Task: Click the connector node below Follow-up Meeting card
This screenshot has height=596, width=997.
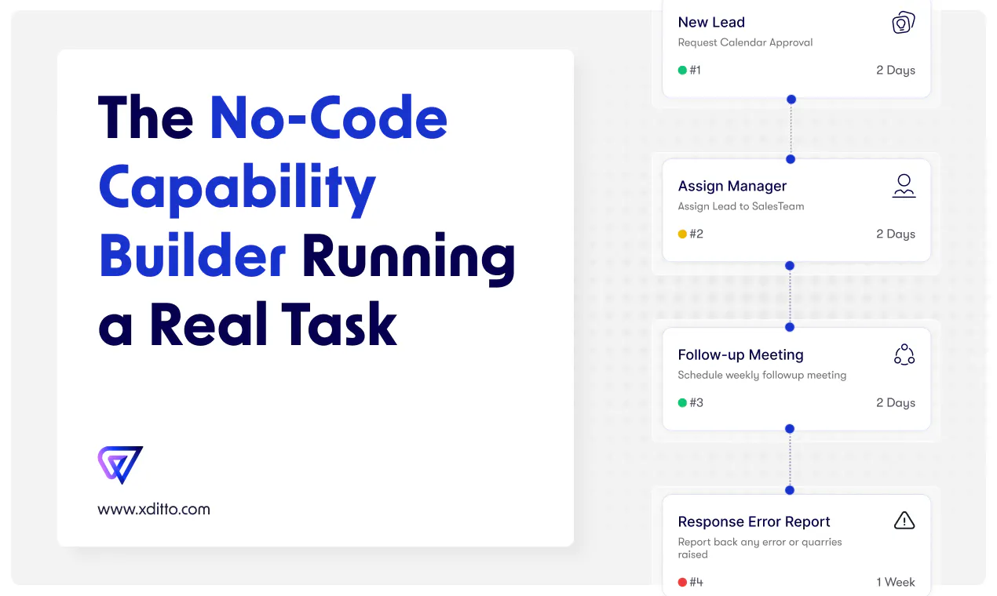Action: 790,429
